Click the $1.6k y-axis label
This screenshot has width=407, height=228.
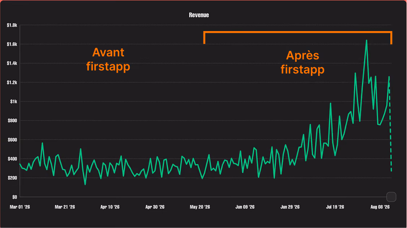click(12, 44)
